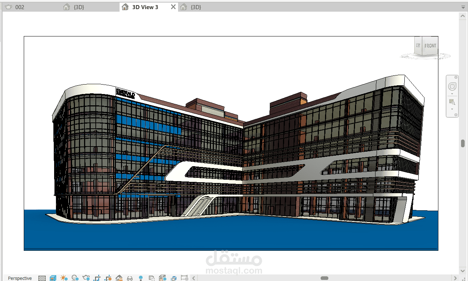Viewport: 468px width, 281px height.
Task: Activate the Zoom Region tool in navigation bar
Action: coord(452,102)
